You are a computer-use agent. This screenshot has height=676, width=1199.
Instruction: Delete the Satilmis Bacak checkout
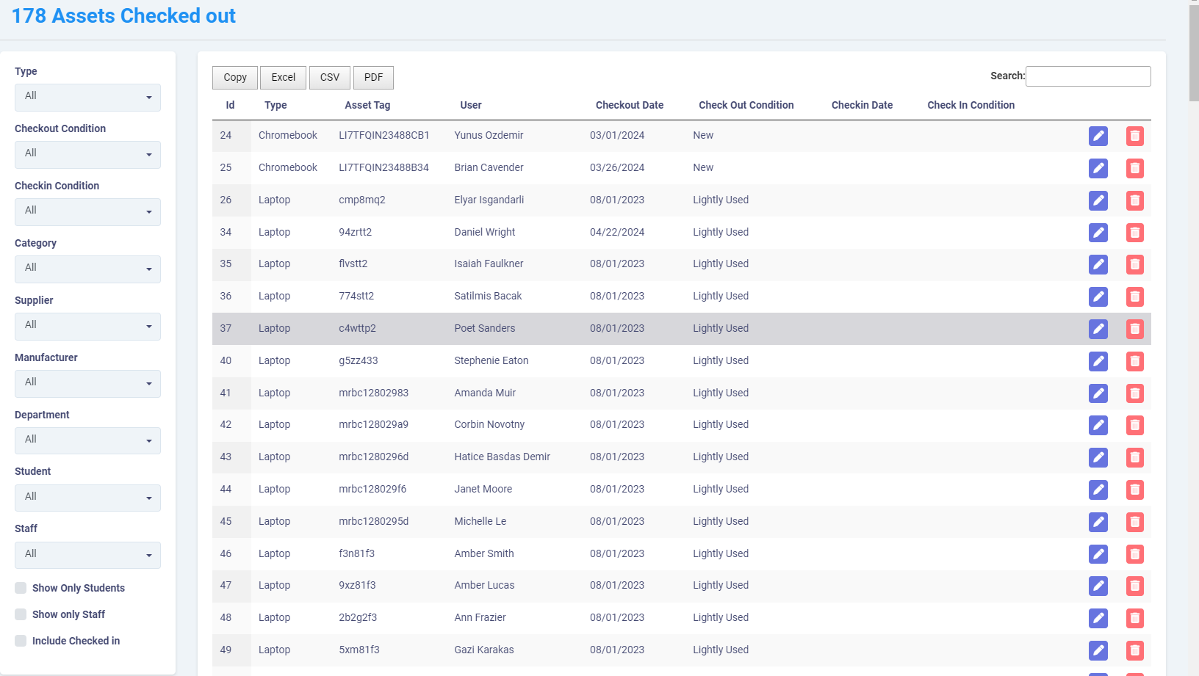pos(1135,297)
